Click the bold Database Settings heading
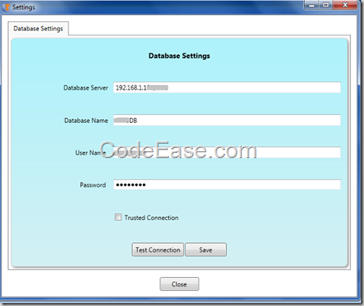 pos(179,56)
